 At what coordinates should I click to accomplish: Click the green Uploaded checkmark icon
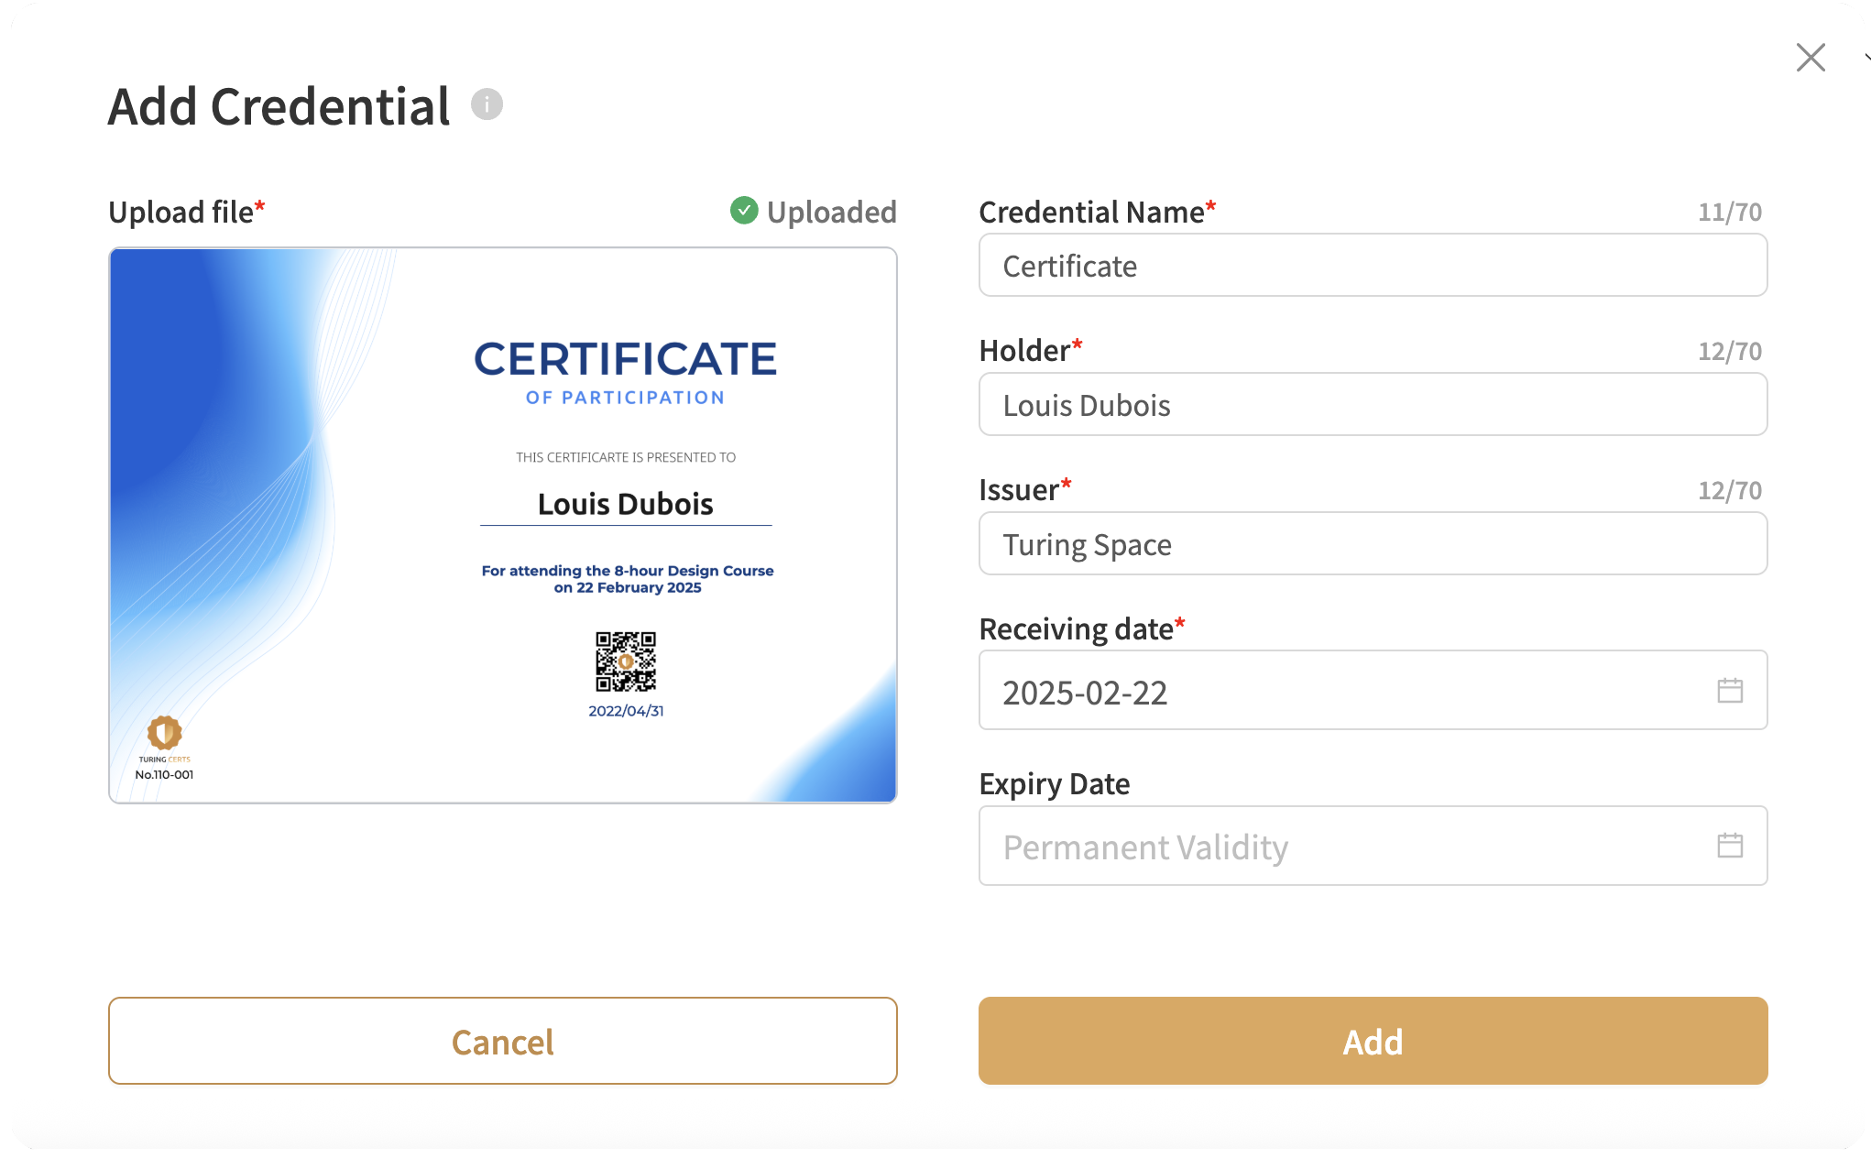click(744, 211)
